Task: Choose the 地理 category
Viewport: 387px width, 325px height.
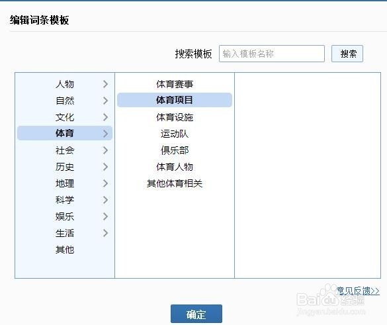Action: pos(65,183)
